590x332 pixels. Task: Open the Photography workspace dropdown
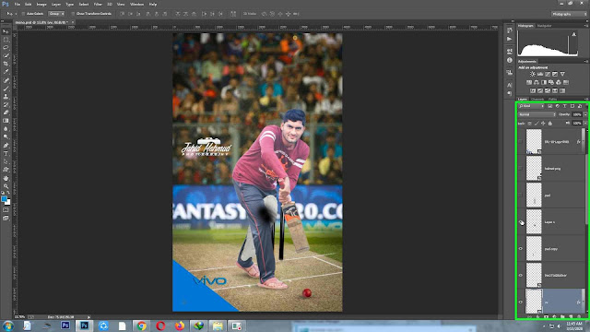click(569, 14)
